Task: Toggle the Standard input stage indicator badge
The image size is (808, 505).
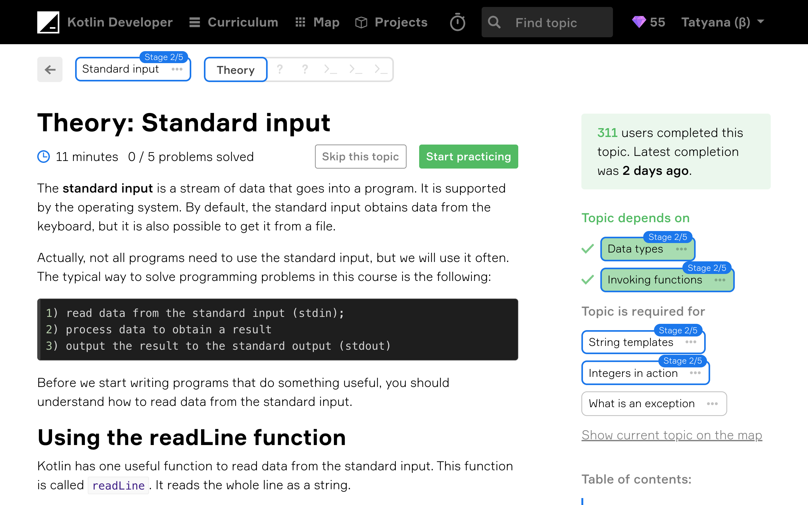Action: click(x=164, y=57)
